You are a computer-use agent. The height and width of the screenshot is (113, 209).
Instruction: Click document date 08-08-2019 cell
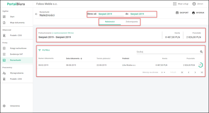[71, 65]
